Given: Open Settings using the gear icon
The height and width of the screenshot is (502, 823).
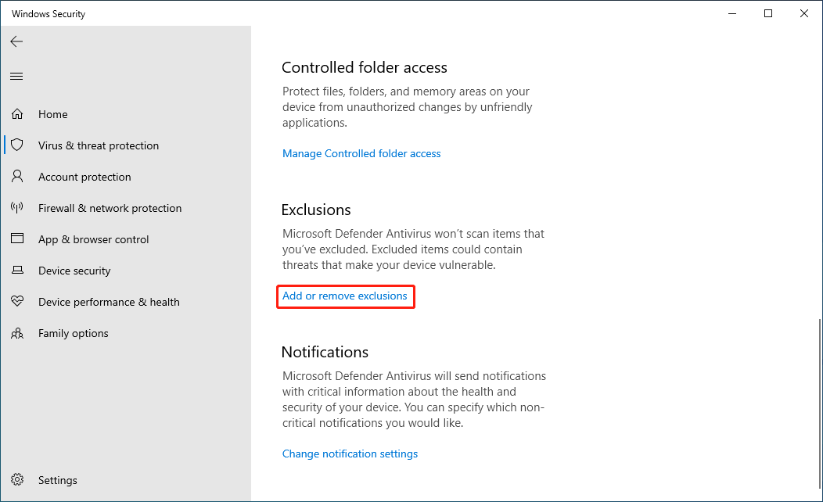Looking at the screenshot, I should (x=17, y=480).
